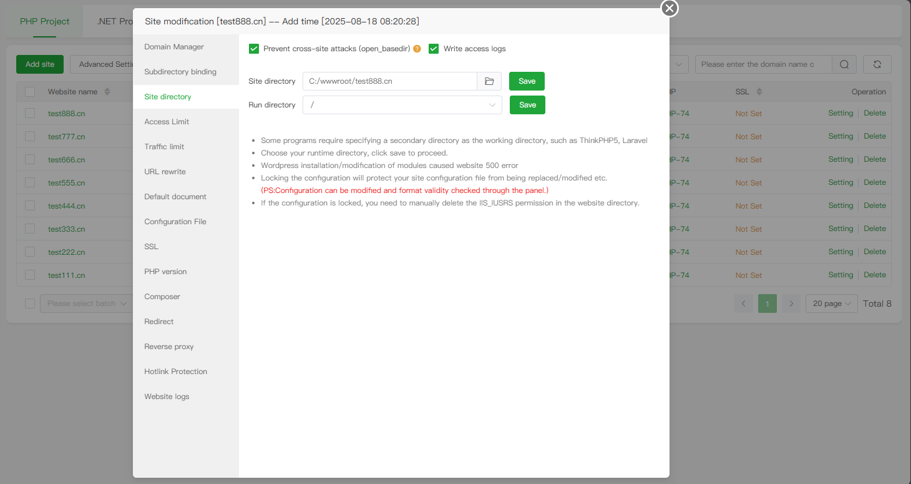Click the open_basedir help question mark icon
The image size is (911, 484).
coord(417,49)
